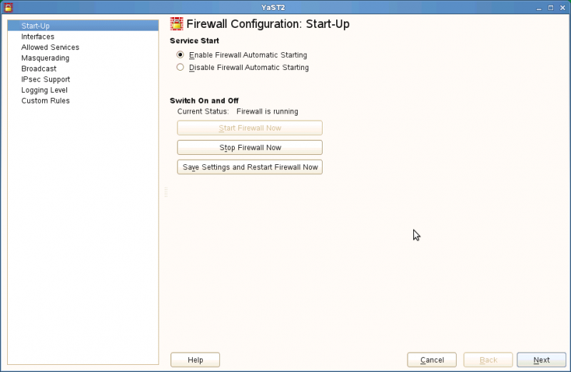
Task: Open the Help button
Action: (195, 360)
